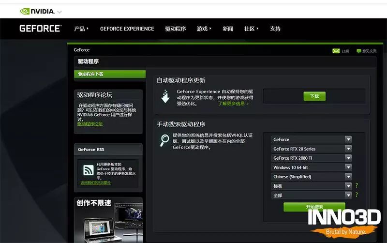
Task: Click the download arrow icon
Action: pyautogui.click(x=165, y=96)
